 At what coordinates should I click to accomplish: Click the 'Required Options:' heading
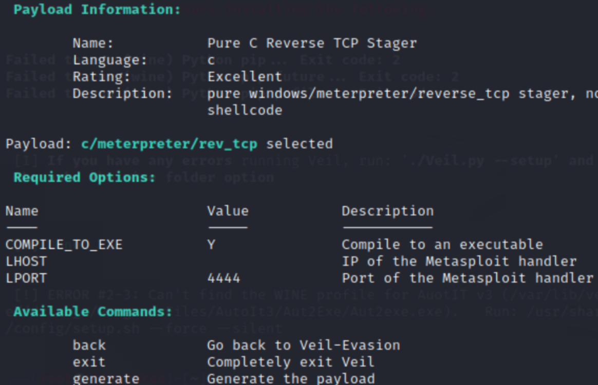84,177
